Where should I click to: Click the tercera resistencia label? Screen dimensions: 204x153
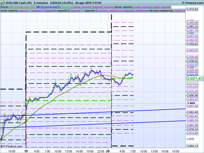[x=161, y=11]
